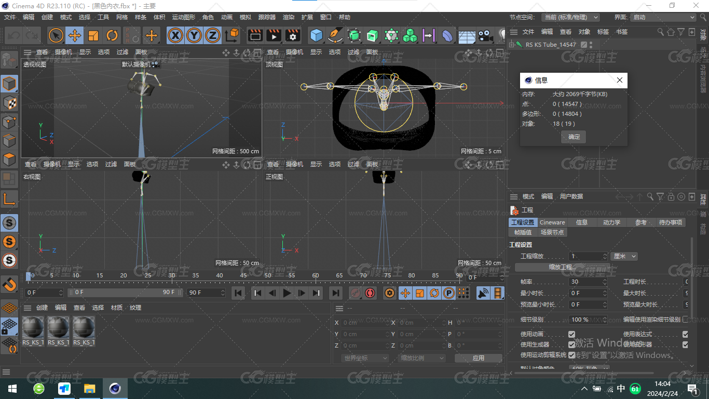The image size is (709, 399).
Task: Click 应用 button in coordinates panel
Action: [478, 358]
